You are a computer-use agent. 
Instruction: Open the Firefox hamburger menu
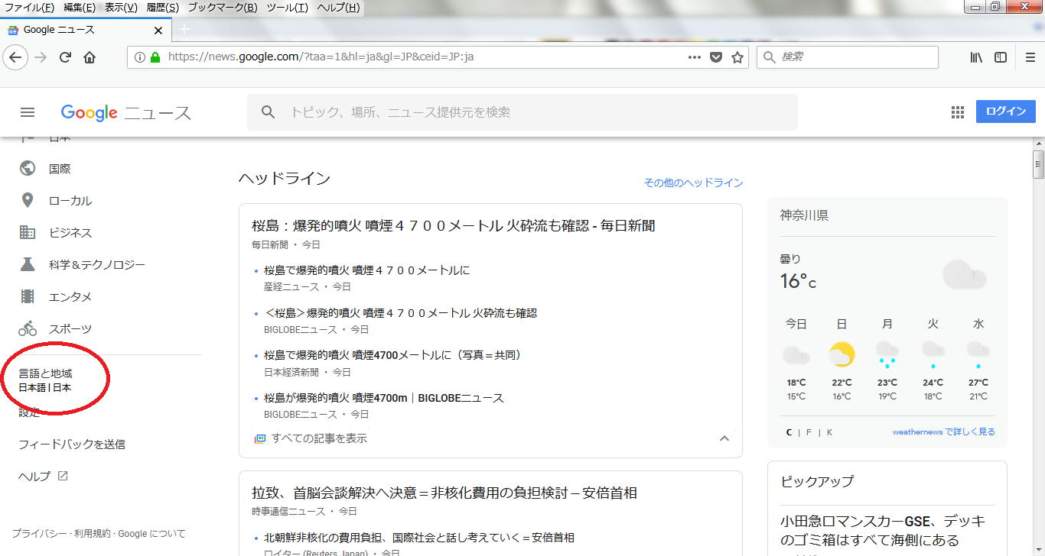(x=1030, y=57)
